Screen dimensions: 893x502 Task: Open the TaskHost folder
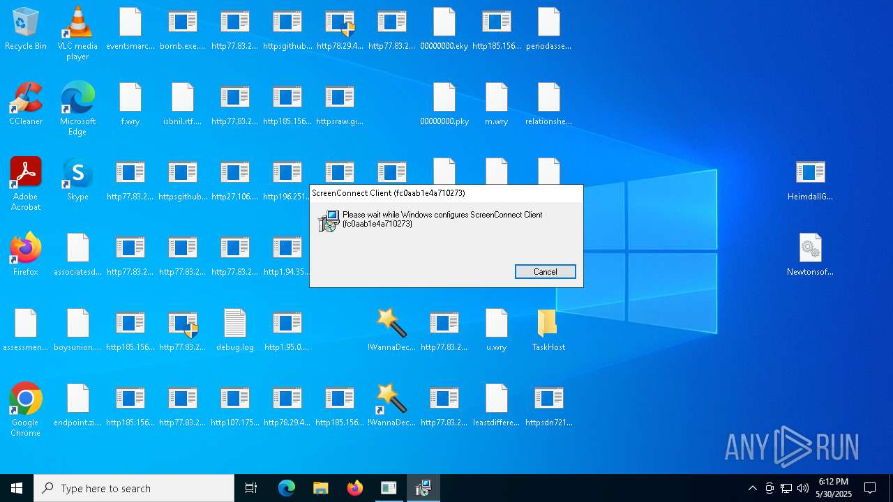549,330
